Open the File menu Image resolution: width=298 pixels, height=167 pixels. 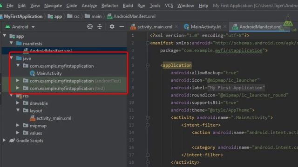[x=10, y=6]
